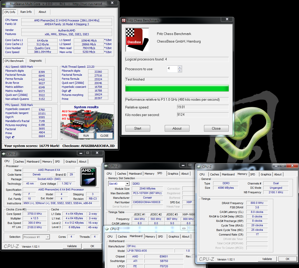
Task: Open the Processor #1 selection dropdown
Action: (48, 237)
